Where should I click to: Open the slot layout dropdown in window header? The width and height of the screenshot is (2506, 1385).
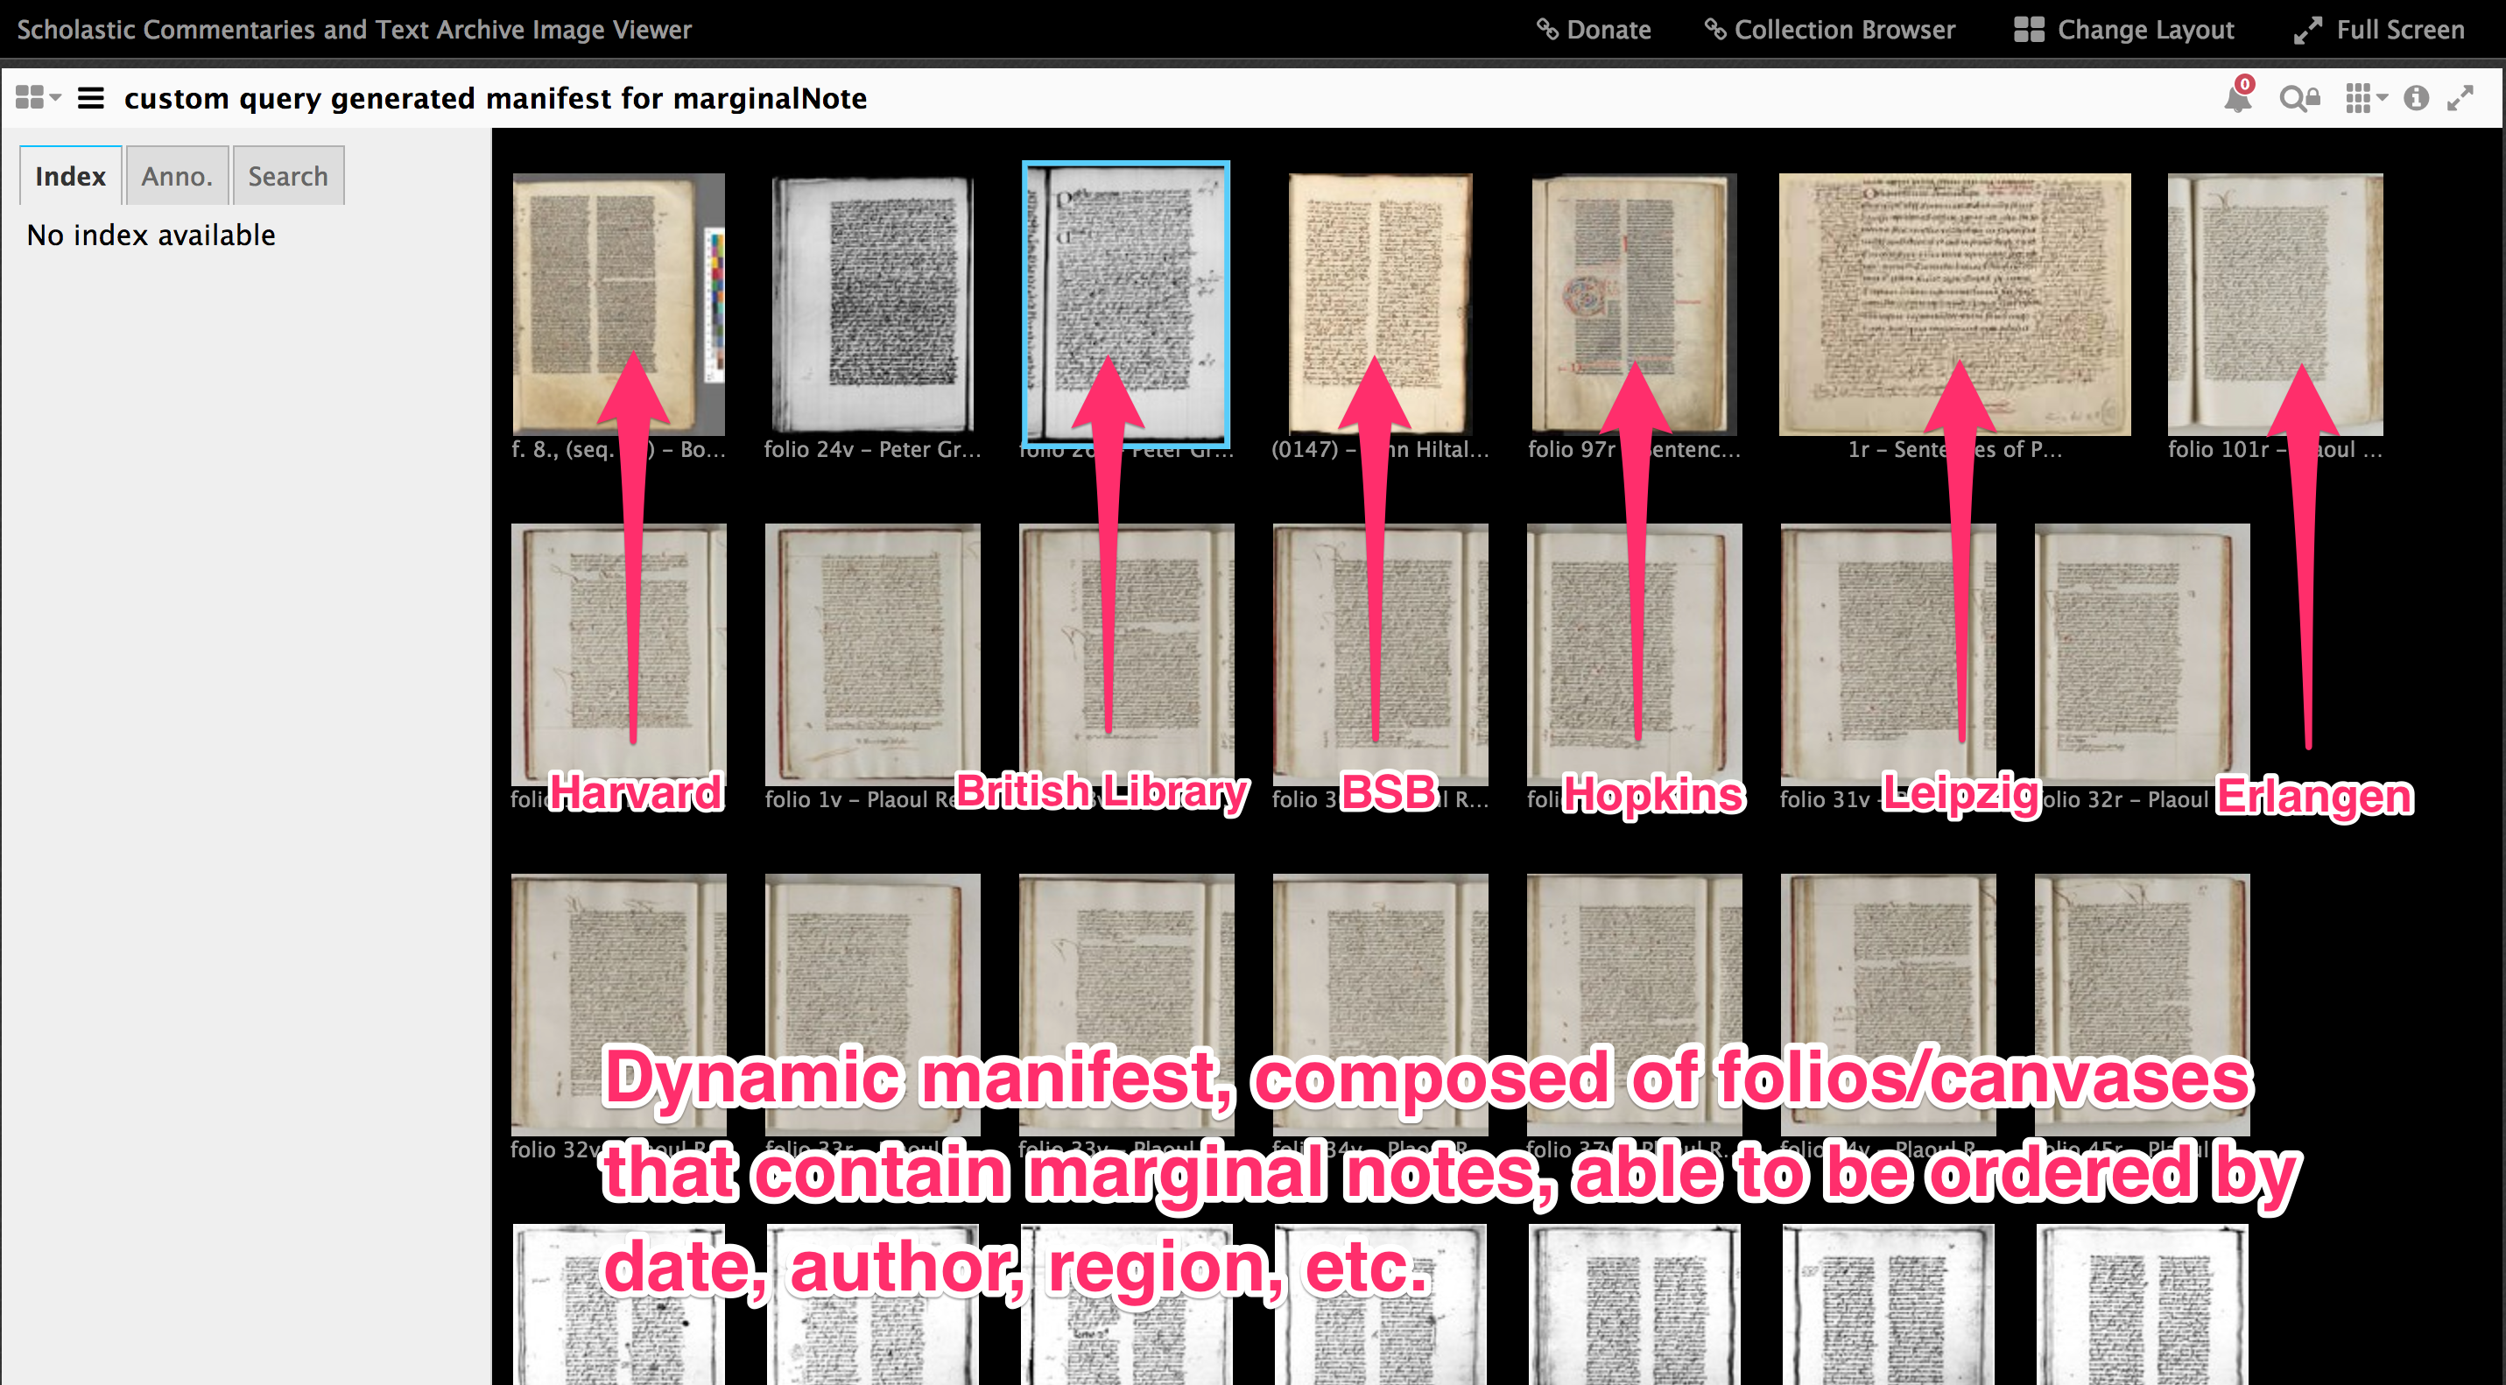(38, 98)
